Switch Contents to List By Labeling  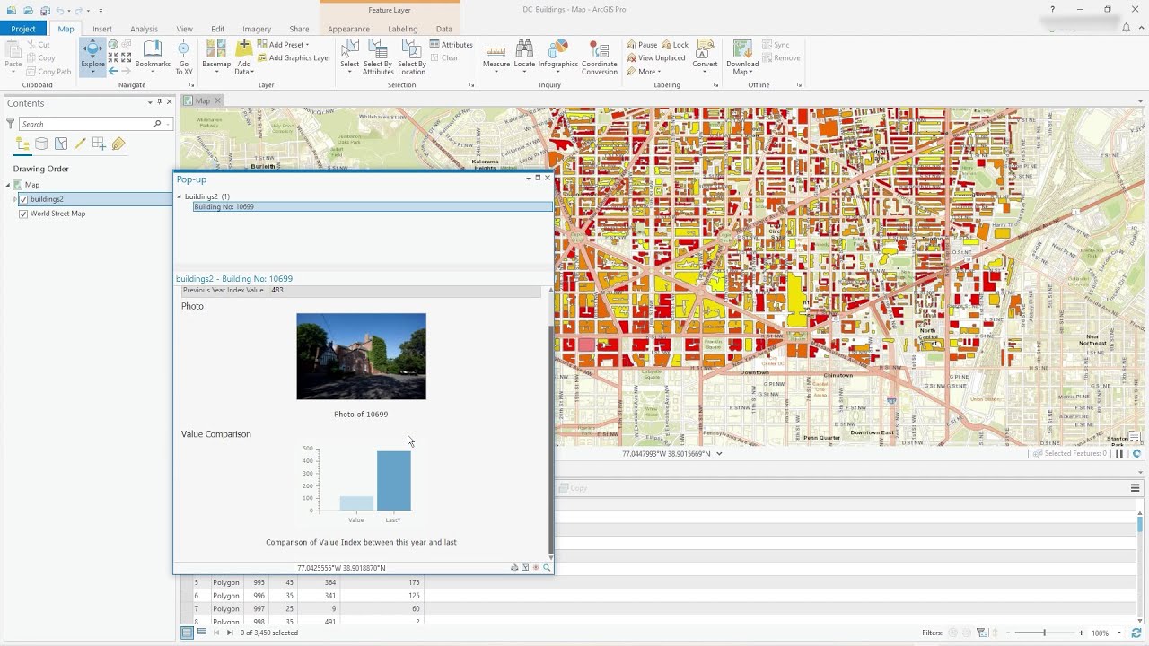coord(118,144)
